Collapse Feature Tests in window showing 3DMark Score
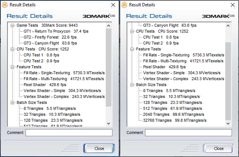The image size is (239, 157). tap(12, 67)
